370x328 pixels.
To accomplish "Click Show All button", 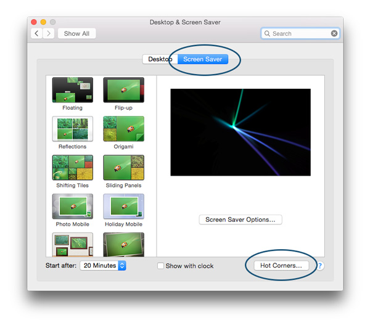I will pyautogui.click(x=76, y=33).
